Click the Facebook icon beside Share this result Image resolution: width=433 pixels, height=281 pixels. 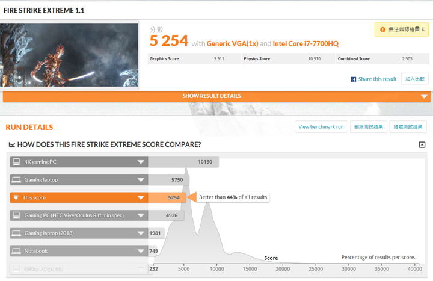click(x=354, y=79)
